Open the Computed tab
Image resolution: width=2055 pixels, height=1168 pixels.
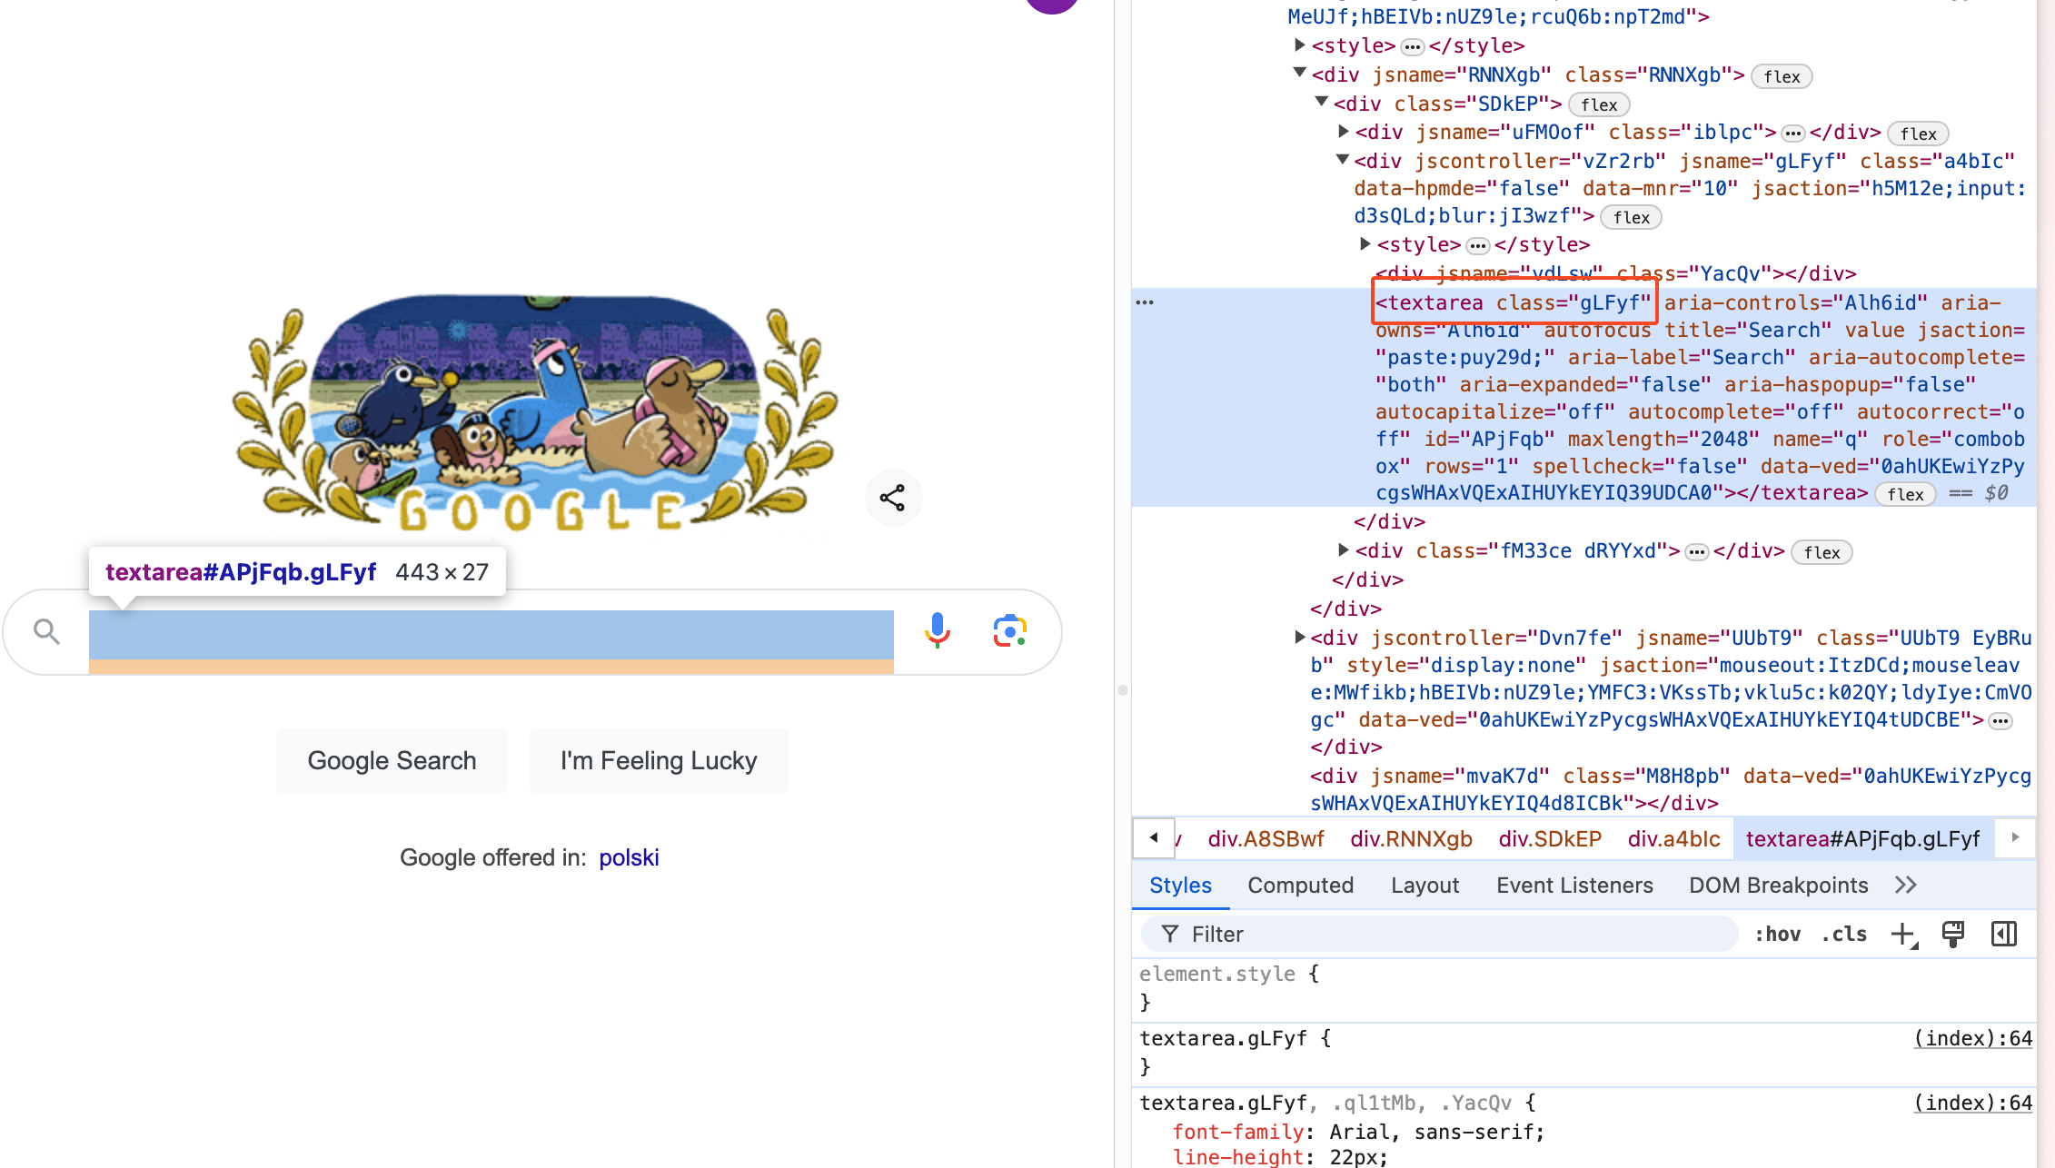[1300, 886]
